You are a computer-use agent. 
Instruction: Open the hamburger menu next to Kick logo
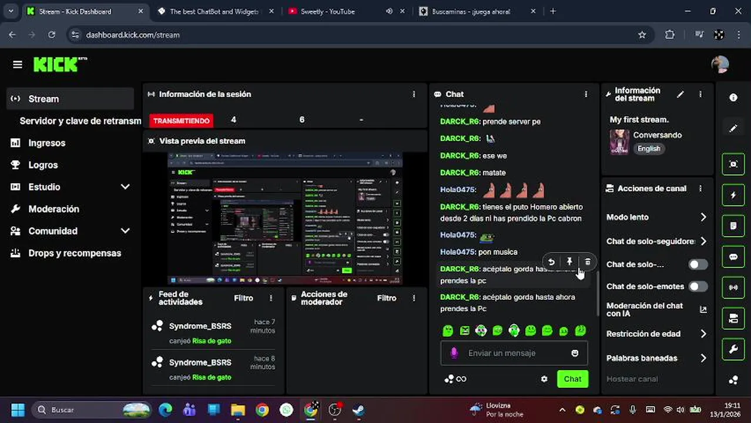tap(17, 65)
